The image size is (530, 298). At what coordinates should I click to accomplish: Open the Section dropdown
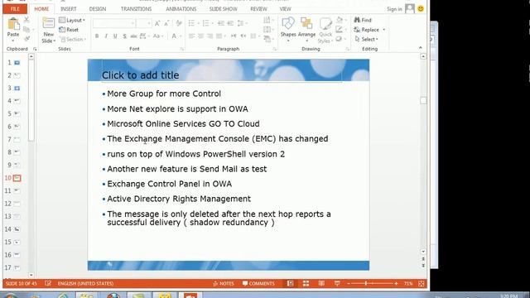[x=73, y=39]
